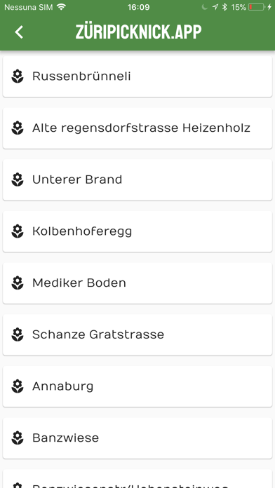Click the flower icon beside Russenbrünneli

(18, 76)
